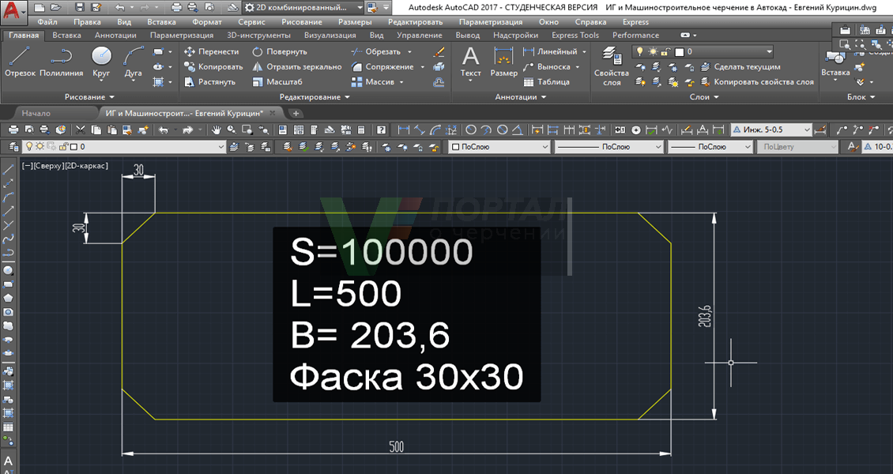Click the Линейный dimension tool
The height and width of the screenshot is (474, 893).
pos(550,51)
